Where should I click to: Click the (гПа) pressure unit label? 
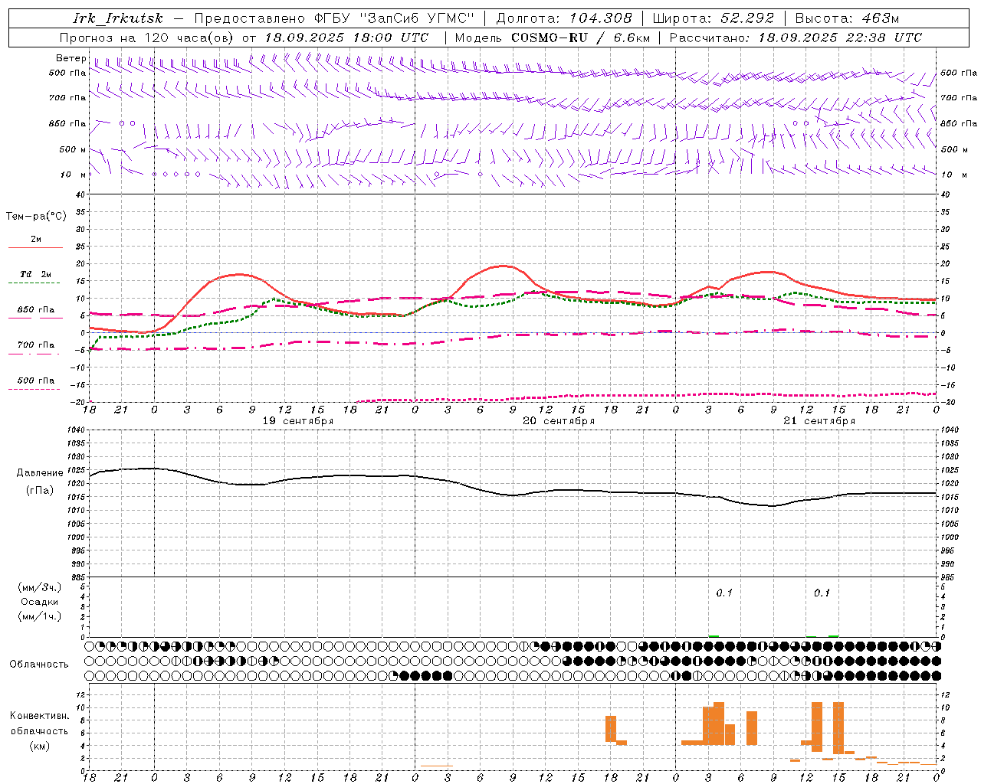(40, 491)
